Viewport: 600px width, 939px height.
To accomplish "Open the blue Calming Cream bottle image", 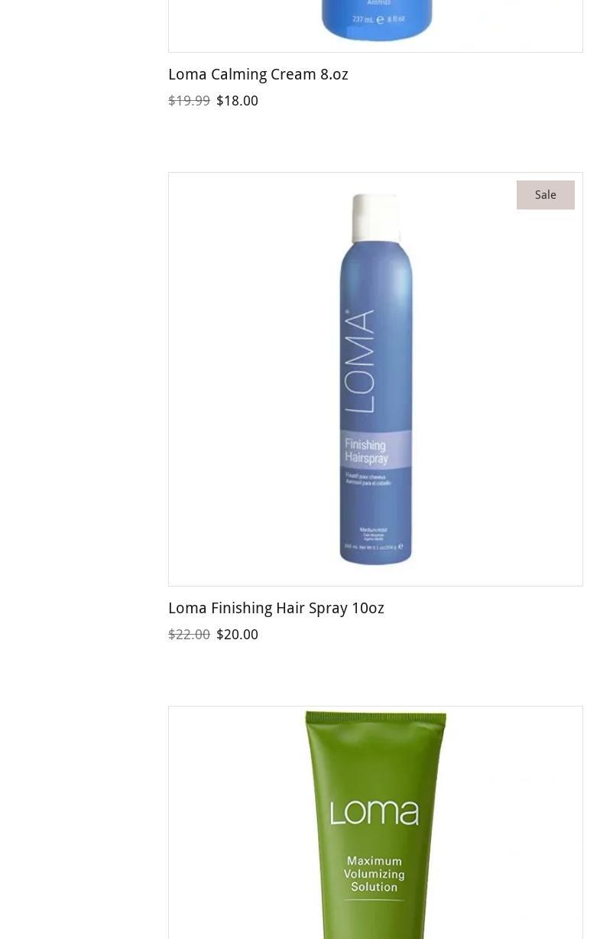I will tap(375, 23).
